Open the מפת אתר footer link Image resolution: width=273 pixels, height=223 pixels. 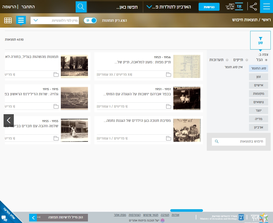coord(120,215)
